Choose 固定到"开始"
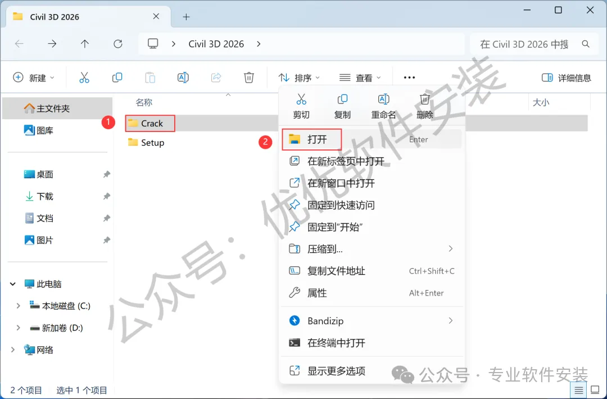The image size is (607, 399). pos(372,227)
